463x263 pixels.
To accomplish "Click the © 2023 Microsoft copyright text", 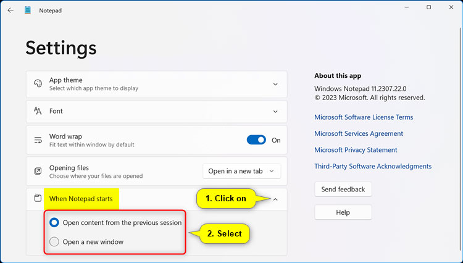I will pyautogui.click(x=369, y=98).
